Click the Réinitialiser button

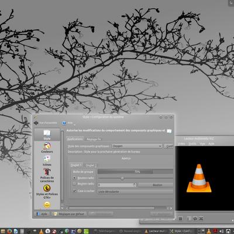tap(101, 214)
